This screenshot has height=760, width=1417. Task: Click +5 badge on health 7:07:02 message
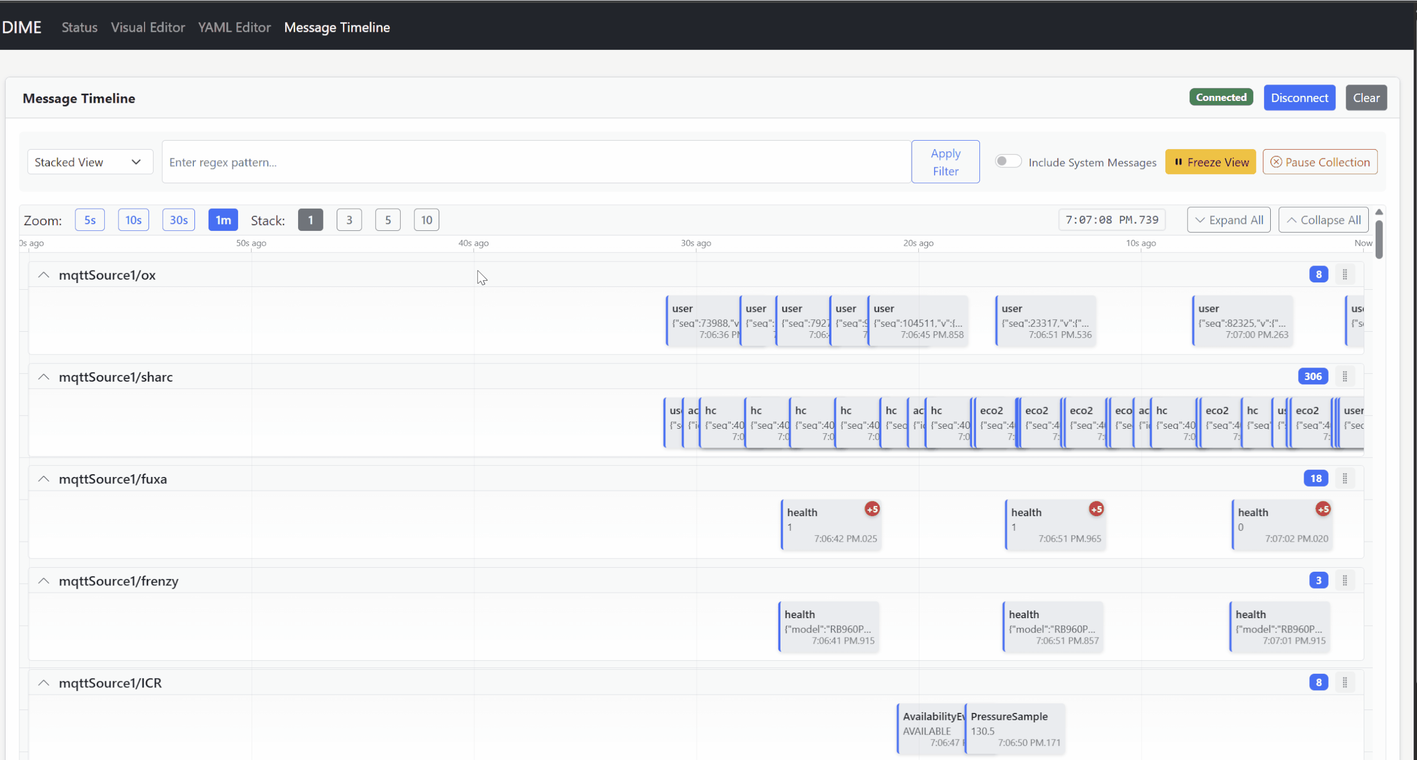click(x=1323, y=509)
